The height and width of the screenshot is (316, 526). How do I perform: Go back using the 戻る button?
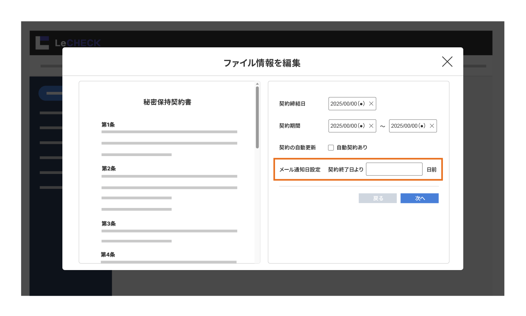pos(378,198)
